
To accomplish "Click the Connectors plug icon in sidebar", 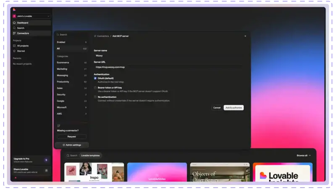I will [x=14, y=33].
